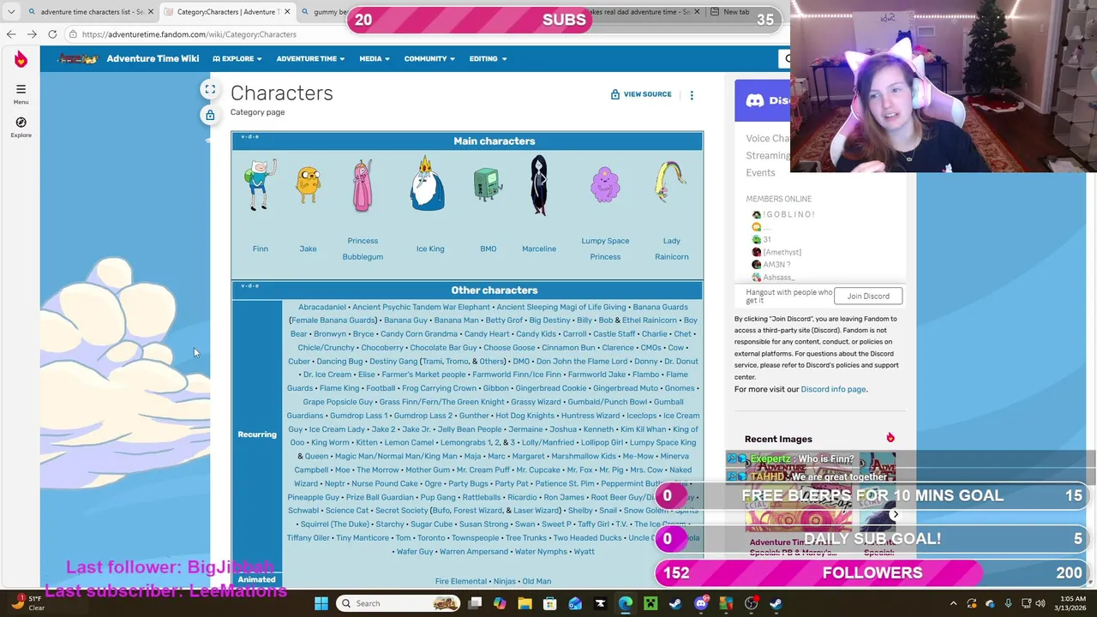Open the Marceline name link
This screenshot has width=1097, height=617.
539,249
